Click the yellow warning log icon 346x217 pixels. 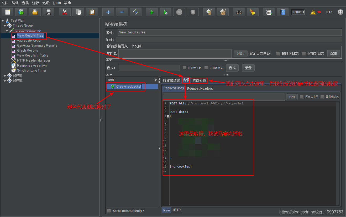click(313, 12)
